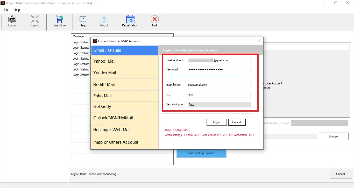
Task: Select Gmail / G-suite provider
Action: (125, 50)
